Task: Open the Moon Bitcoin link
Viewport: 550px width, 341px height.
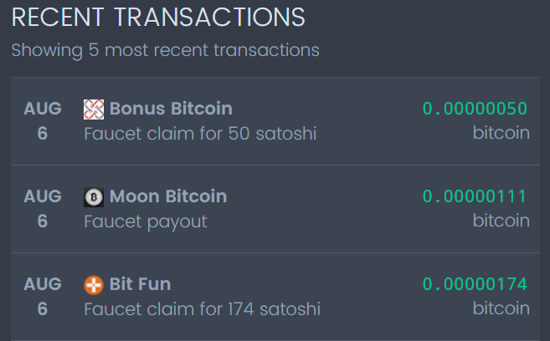Action: (168, 196)
